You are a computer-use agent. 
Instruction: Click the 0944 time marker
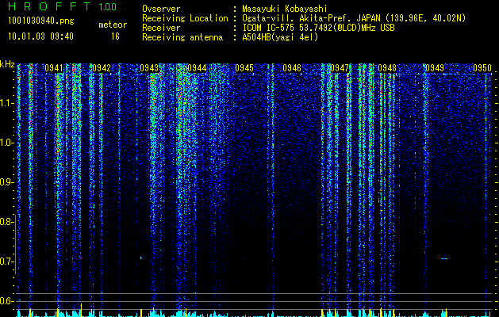coord(197,68)
